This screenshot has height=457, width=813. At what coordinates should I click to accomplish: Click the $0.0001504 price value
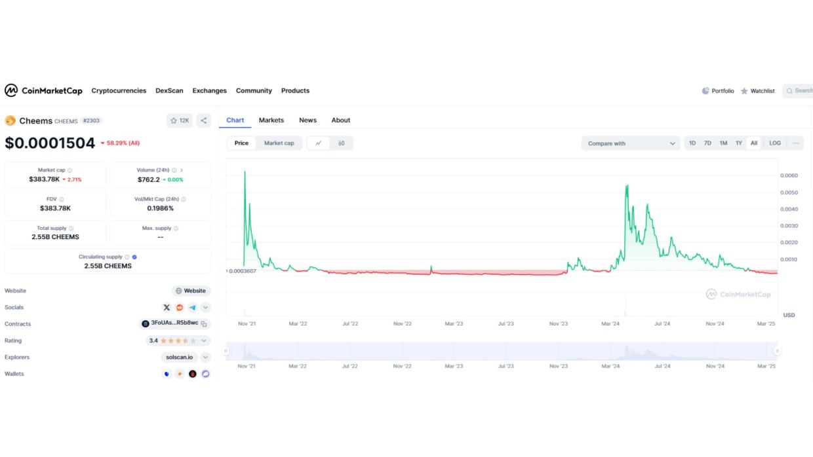click(x=50, y=143)
